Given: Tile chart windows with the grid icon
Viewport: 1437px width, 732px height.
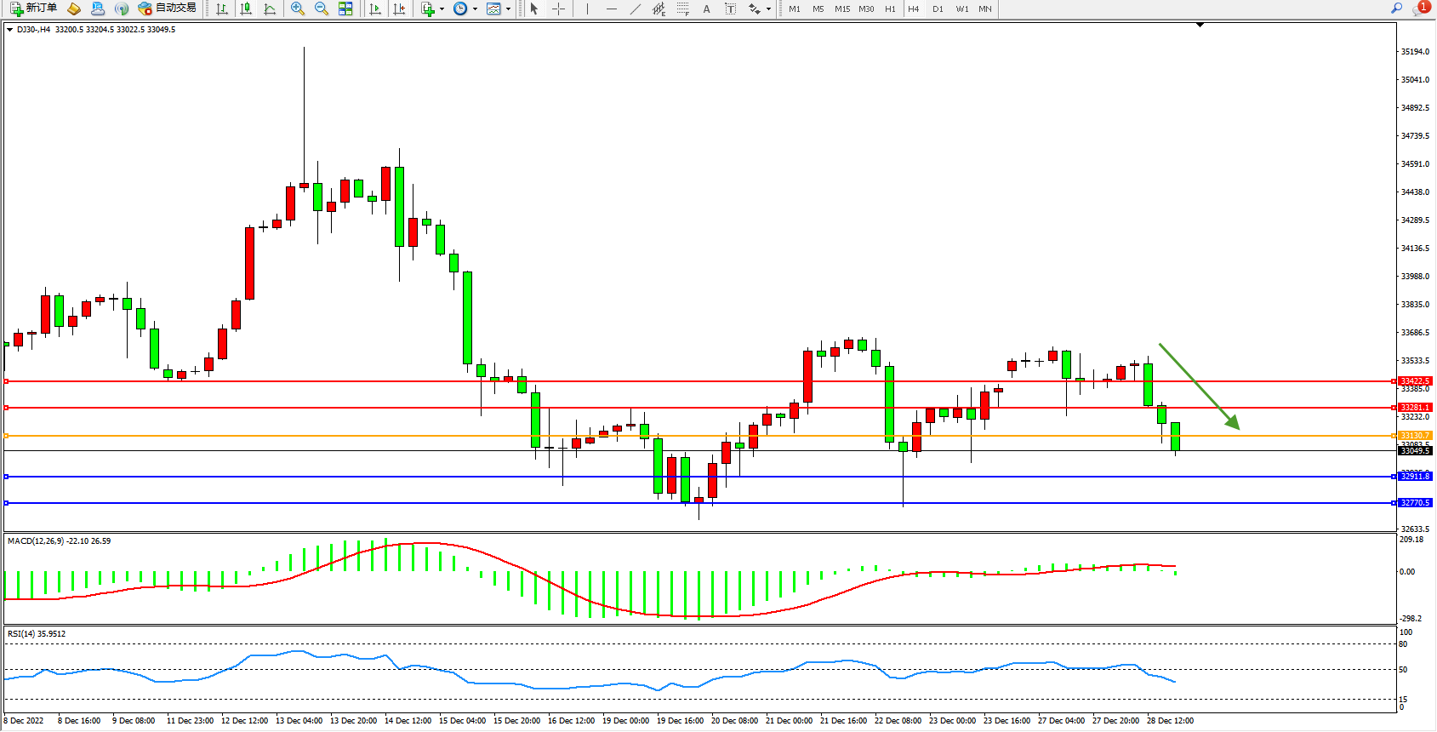Looking at the screenshot, I should click(345, 9).
